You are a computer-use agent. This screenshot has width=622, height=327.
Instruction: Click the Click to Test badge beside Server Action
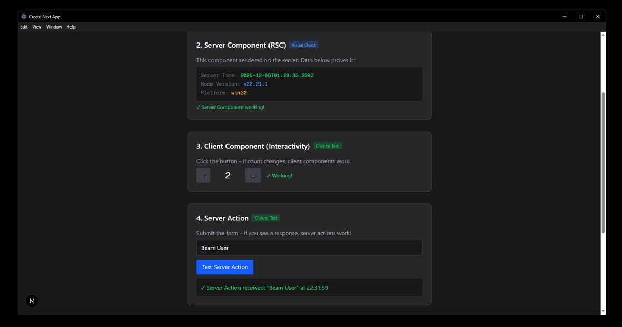point(266,218)
